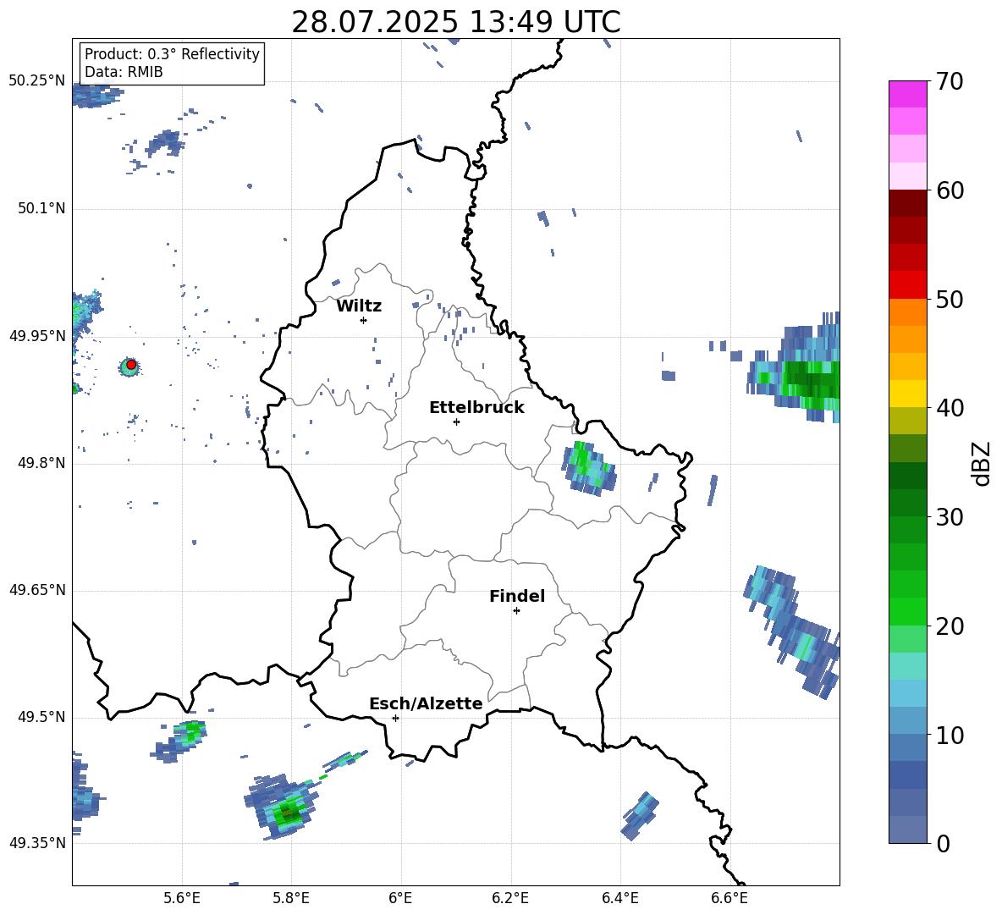Click the colorbar value 30

point(950,517)
